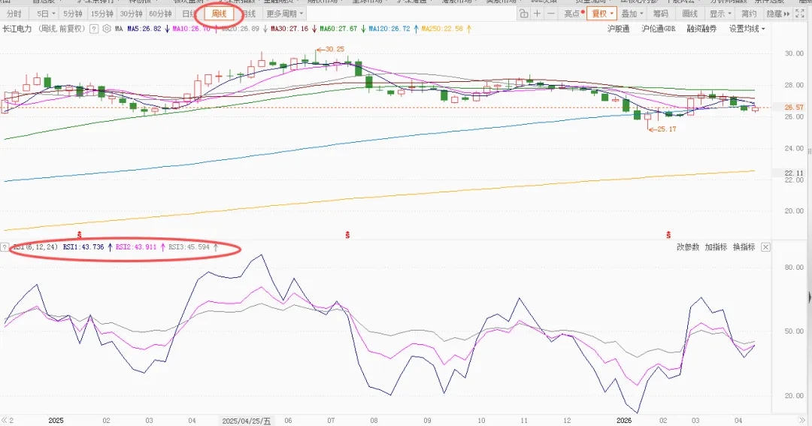Click the RSI panel help question icon
812x426 pixels.
[x=5, y=247]
